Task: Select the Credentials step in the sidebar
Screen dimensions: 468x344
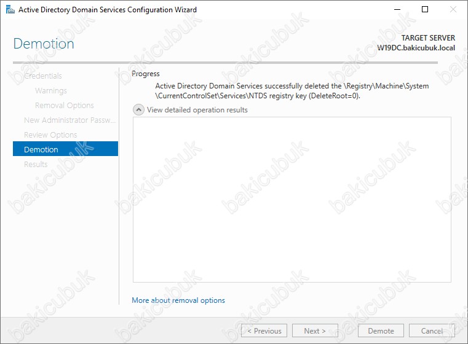Action: 43,76
